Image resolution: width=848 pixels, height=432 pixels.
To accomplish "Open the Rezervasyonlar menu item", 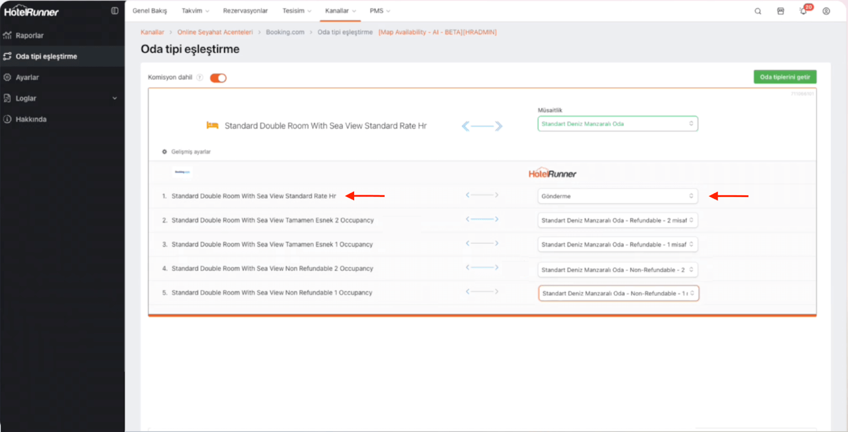I will click(x=245, y=11).
